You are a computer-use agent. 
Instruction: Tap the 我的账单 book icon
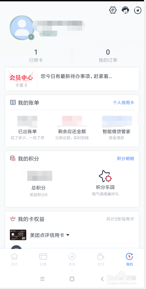[x=13, y=102]
